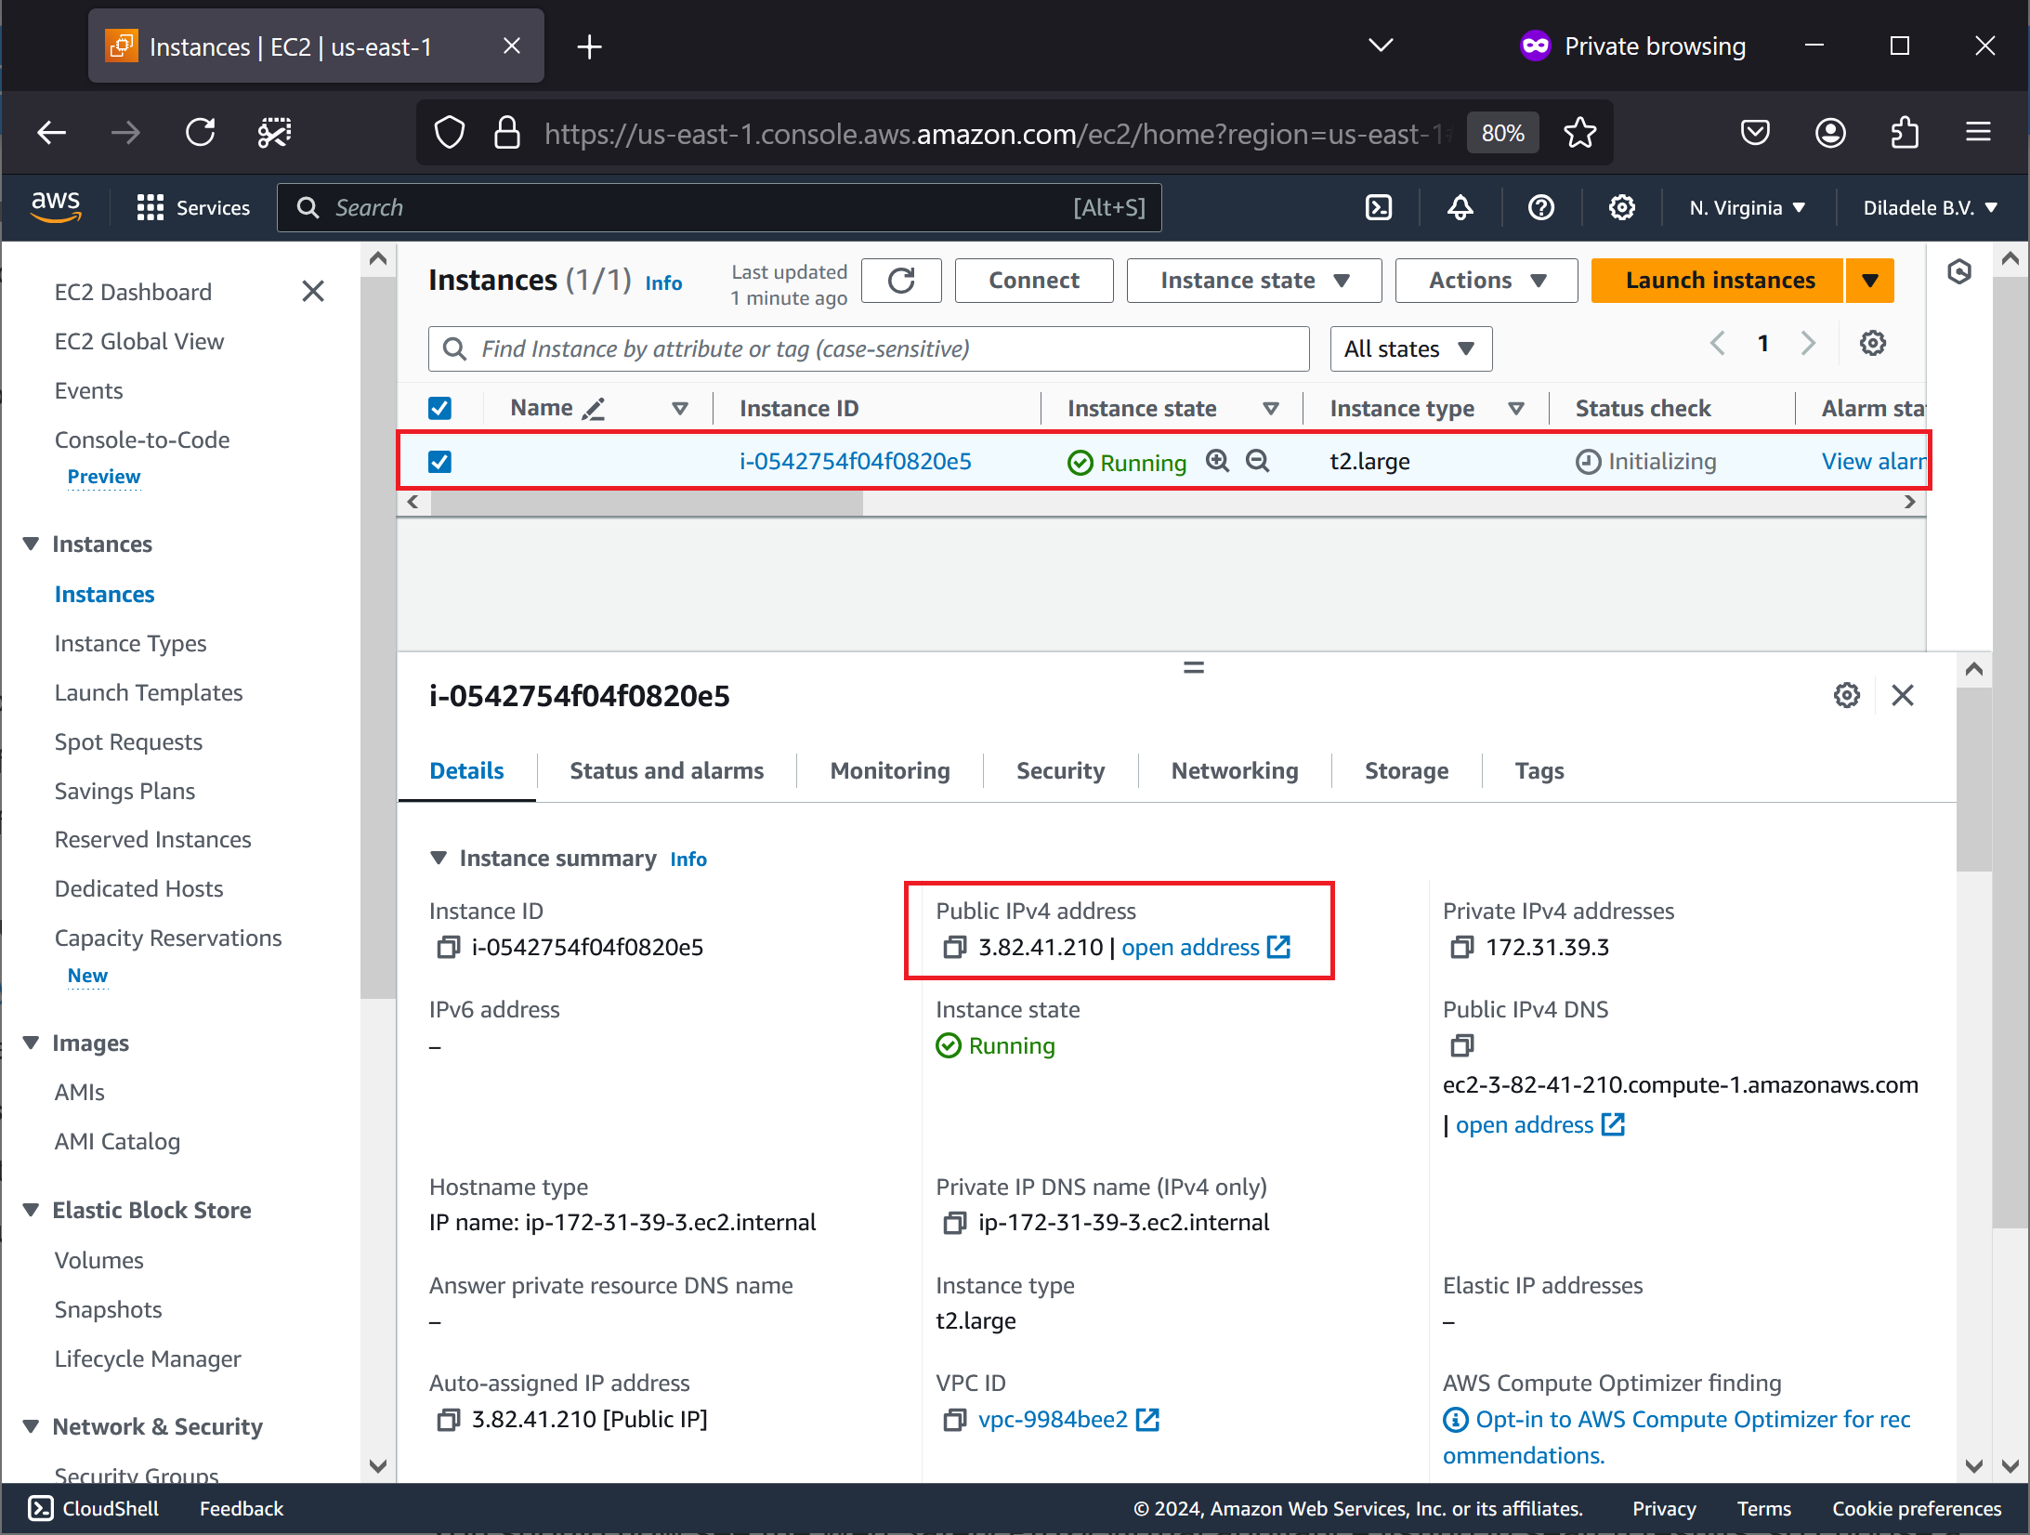The image size is (2030, 1535).
Task: Open the Instance state dropdown button
Action: tap(1254, 281)
